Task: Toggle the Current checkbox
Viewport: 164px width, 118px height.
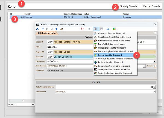Action: pos(155,66)
